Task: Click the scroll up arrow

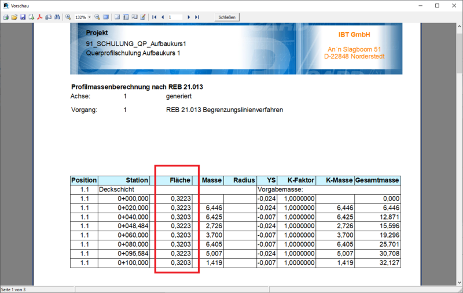Action: [459, 26]
